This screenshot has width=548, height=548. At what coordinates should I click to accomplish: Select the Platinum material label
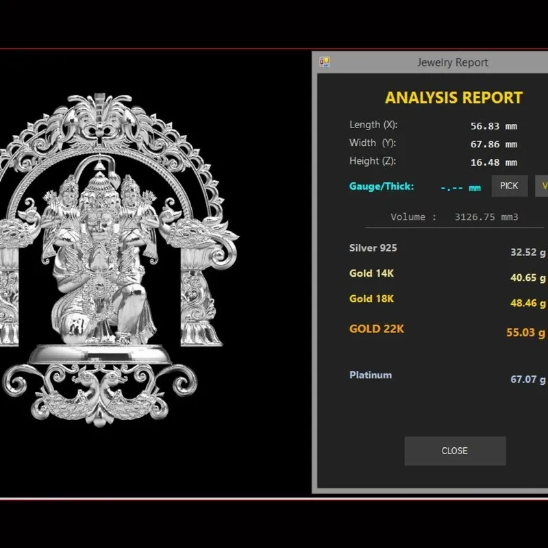click(371, 375)
